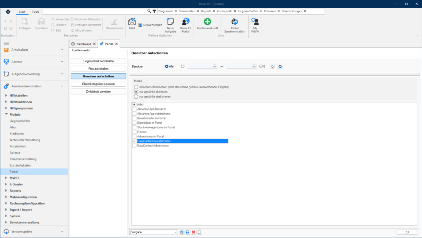The image size is (422, 238).
Task: Click the filter funnel icon beside search
Action: pyautogui.click(x=154, y=11)
